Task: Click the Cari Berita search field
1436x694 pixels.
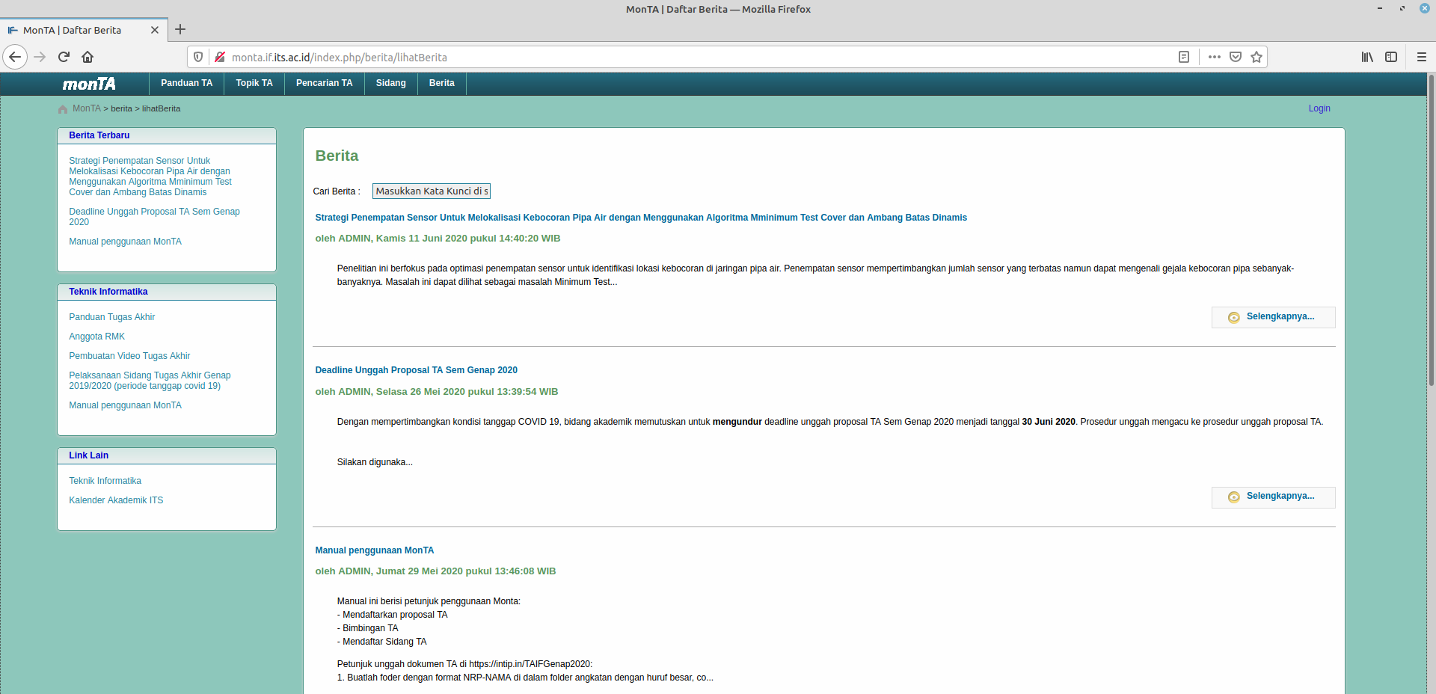Action: coord(431,191)
